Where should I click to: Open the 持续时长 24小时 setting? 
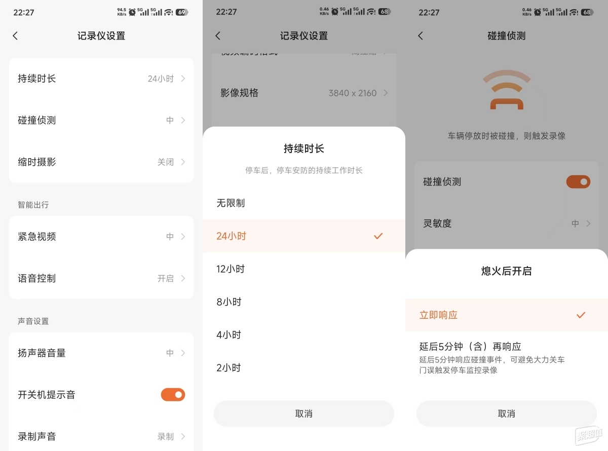click(x=101, y=79)
